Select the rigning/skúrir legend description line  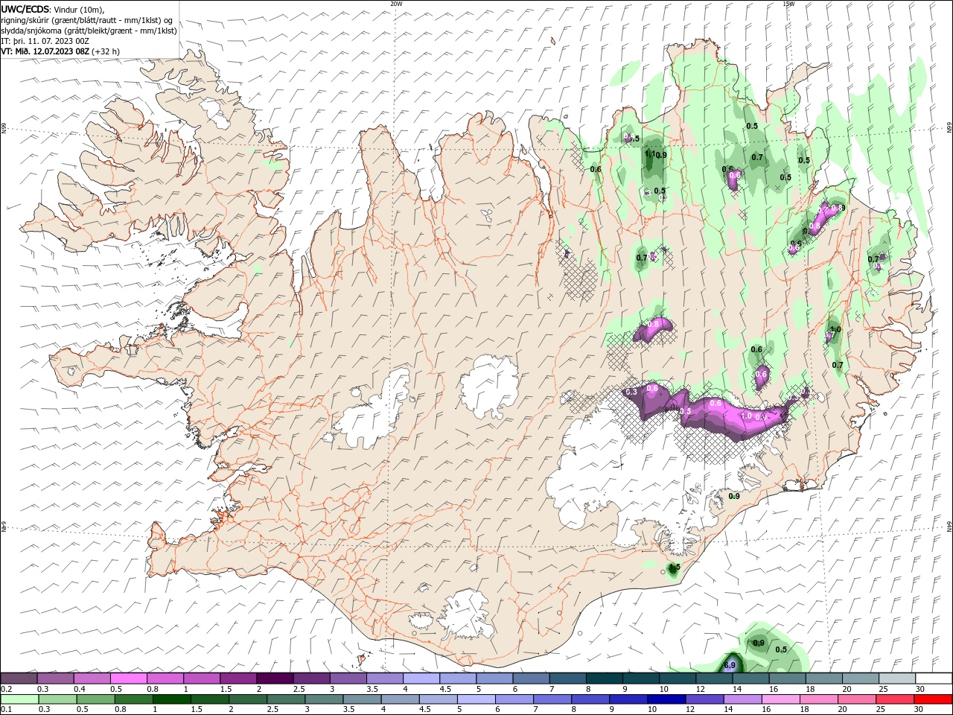pos(87,20)
